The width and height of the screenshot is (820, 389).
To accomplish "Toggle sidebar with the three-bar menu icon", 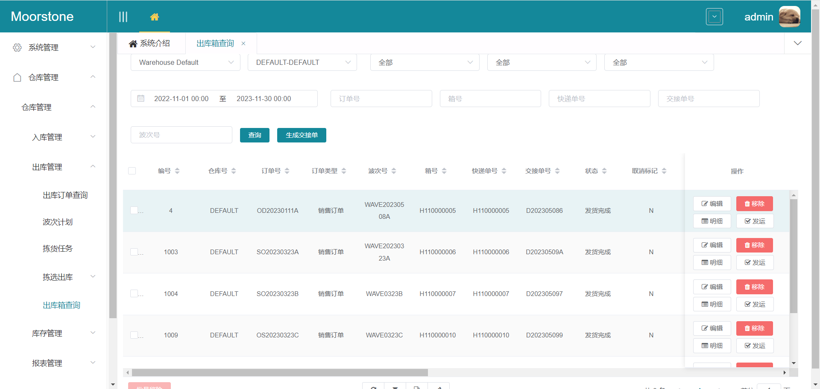I will point(123,17).
